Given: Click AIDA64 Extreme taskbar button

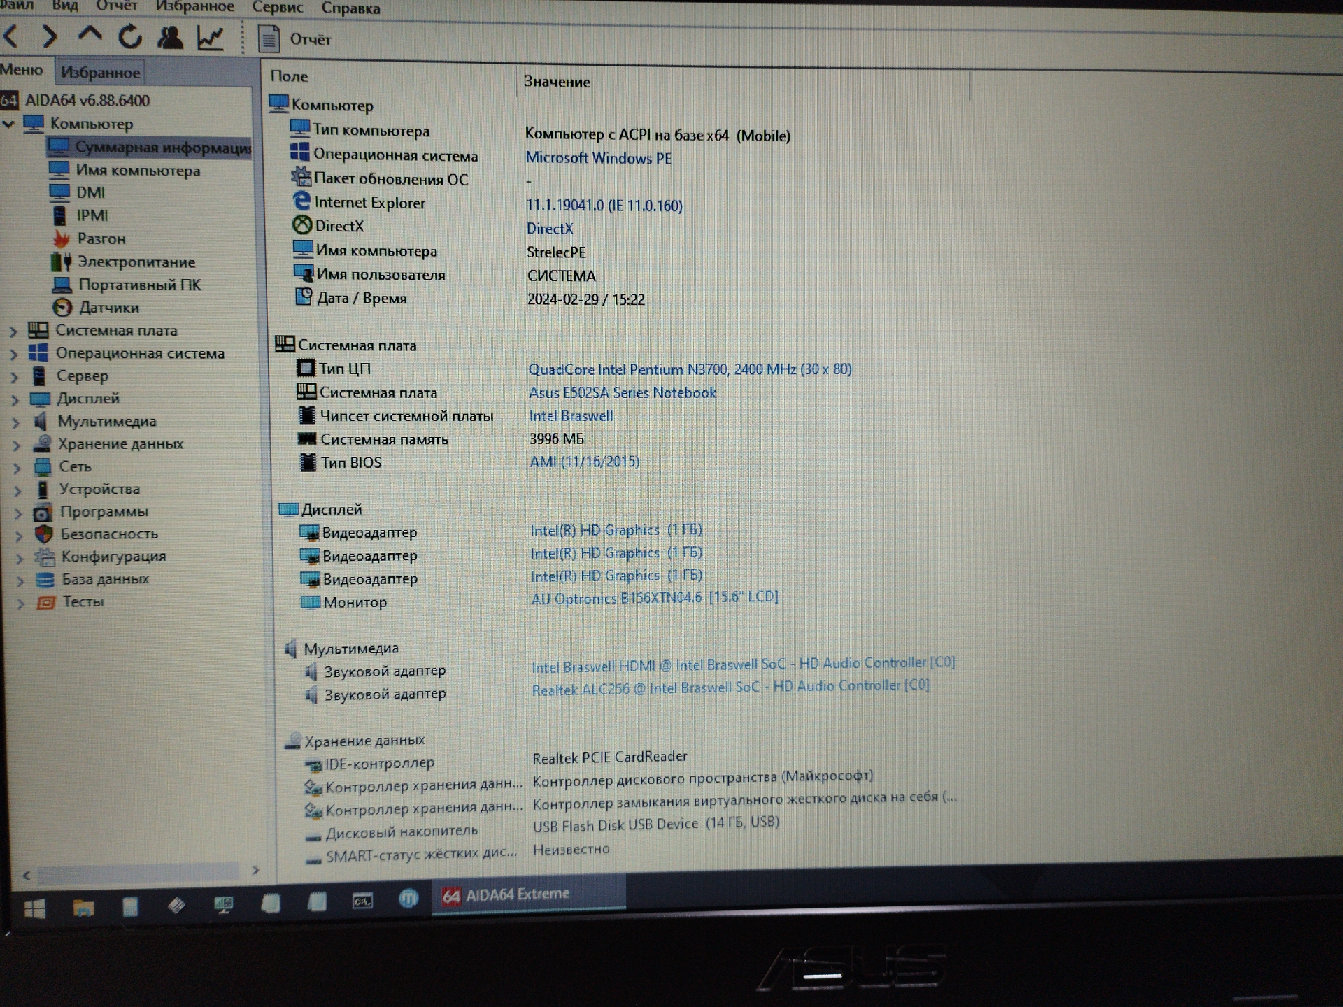Looking at the screenshot, I should pos(530,895).
